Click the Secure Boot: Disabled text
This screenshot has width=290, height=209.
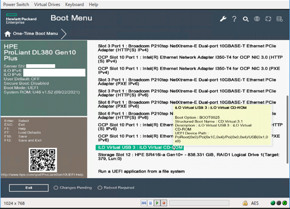tap(26, 83)
